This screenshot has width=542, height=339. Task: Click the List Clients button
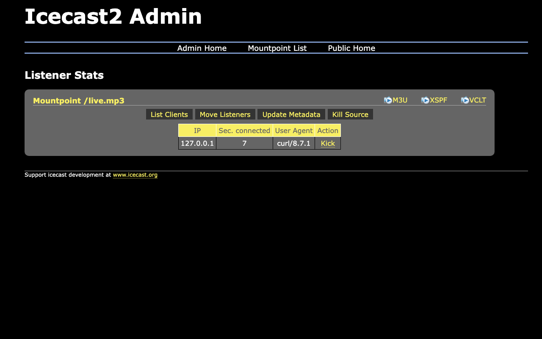tap(169, 114)
